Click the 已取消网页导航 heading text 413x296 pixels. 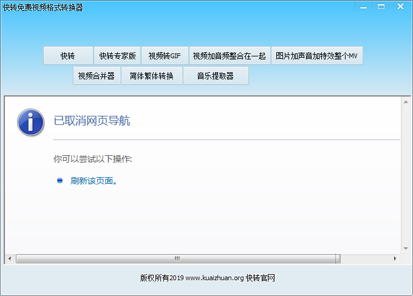(92, 121)
